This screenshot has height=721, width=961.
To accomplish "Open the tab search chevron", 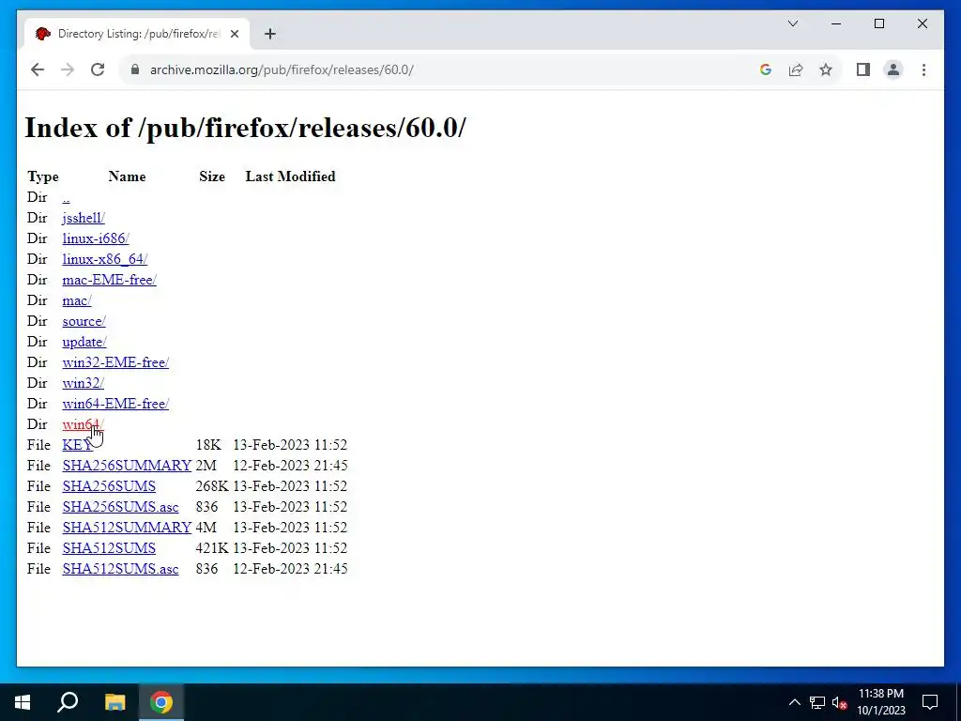I will [792, 23].
